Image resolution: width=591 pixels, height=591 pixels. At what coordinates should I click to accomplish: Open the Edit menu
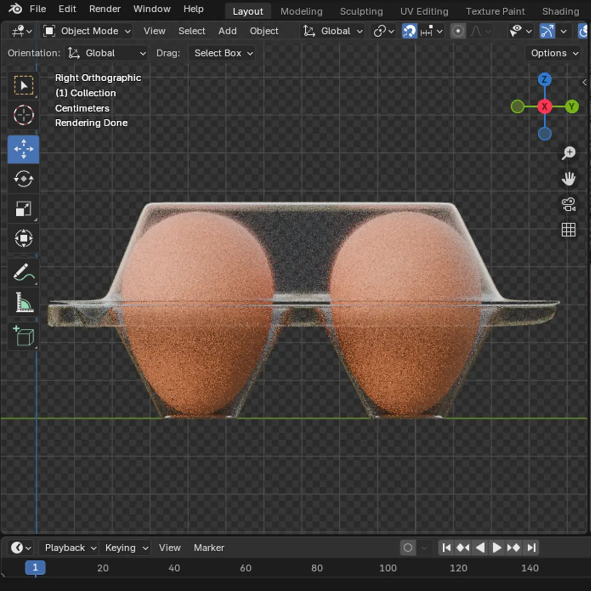click(x=67, y=9)
